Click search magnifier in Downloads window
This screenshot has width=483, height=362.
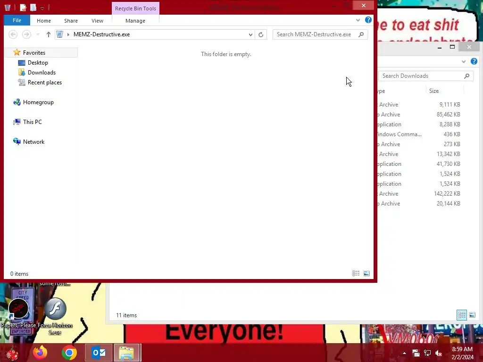467,76
